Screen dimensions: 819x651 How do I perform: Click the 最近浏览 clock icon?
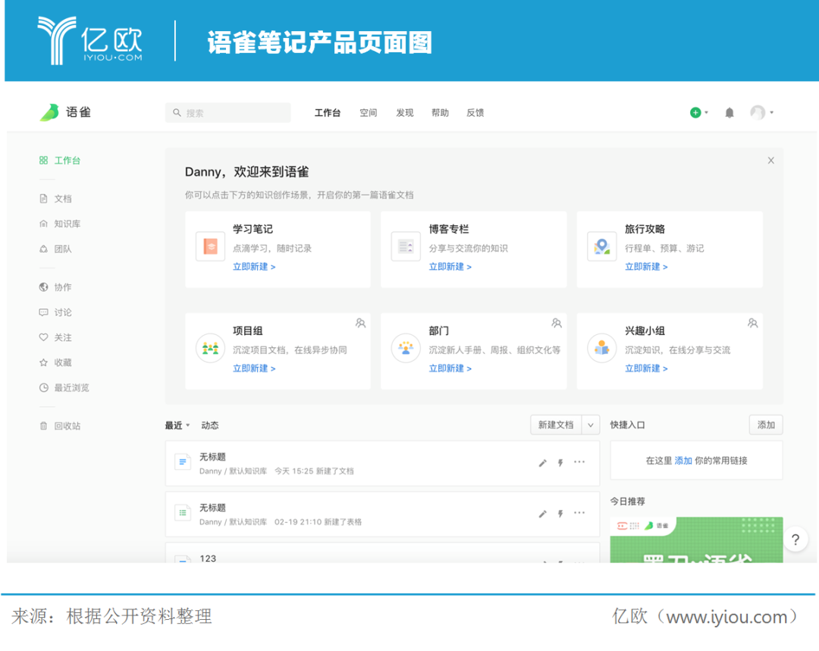(44, 387)
